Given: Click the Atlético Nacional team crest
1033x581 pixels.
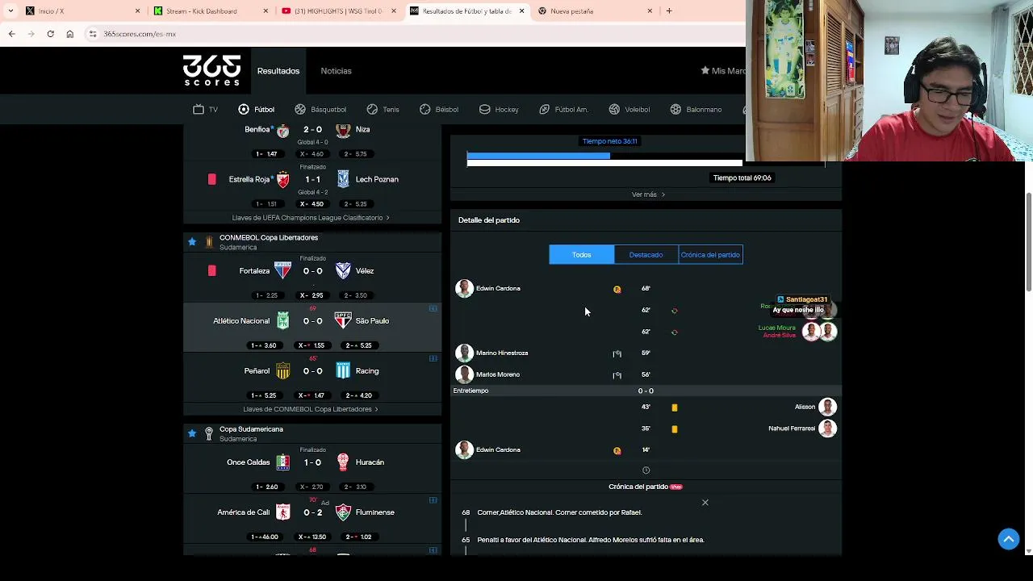Looking at the screenshot, I should [282, 320].
